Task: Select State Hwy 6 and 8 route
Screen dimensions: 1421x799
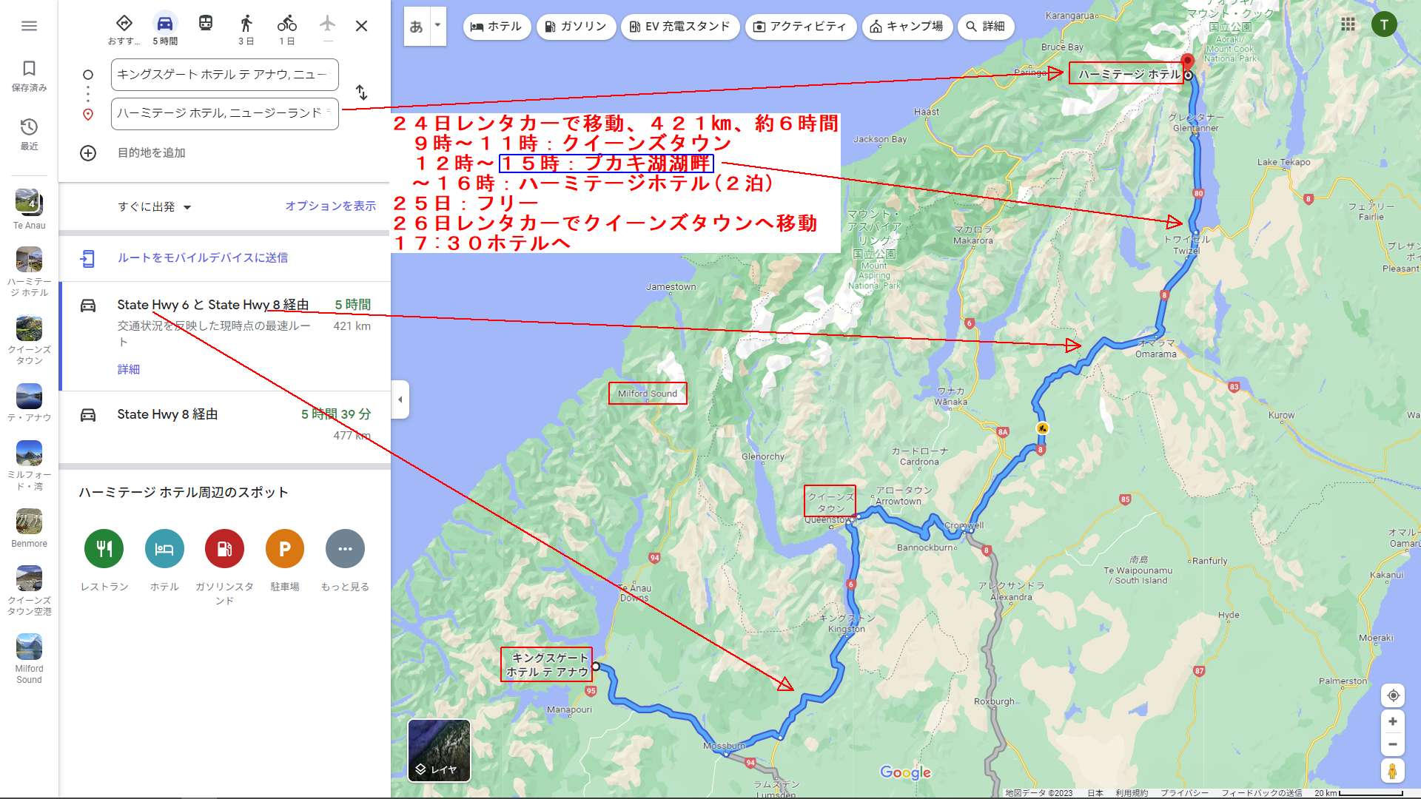Action: 225,336
